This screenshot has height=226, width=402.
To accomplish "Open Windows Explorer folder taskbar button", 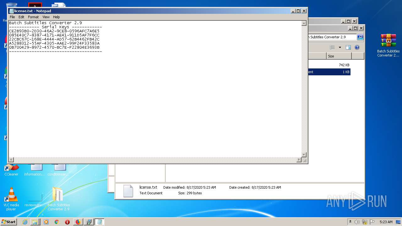I will coord(35,222).
